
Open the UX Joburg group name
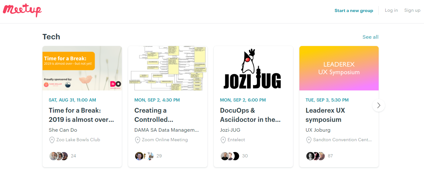(318, 130)
